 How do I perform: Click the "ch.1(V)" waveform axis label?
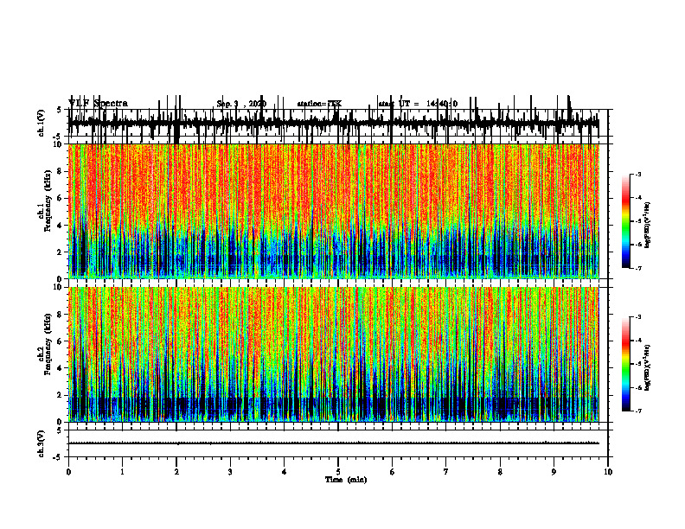[x=41, y=123]
